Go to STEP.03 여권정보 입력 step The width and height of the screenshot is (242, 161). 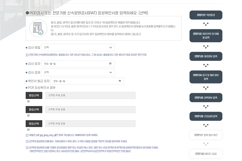(x=206, y=56)
